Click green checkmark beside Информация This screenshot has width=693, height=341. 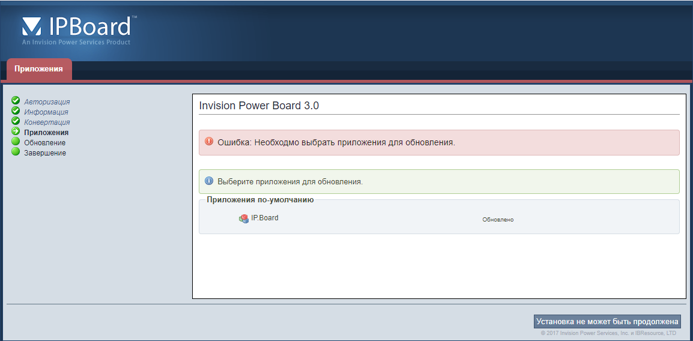[16, 110]
